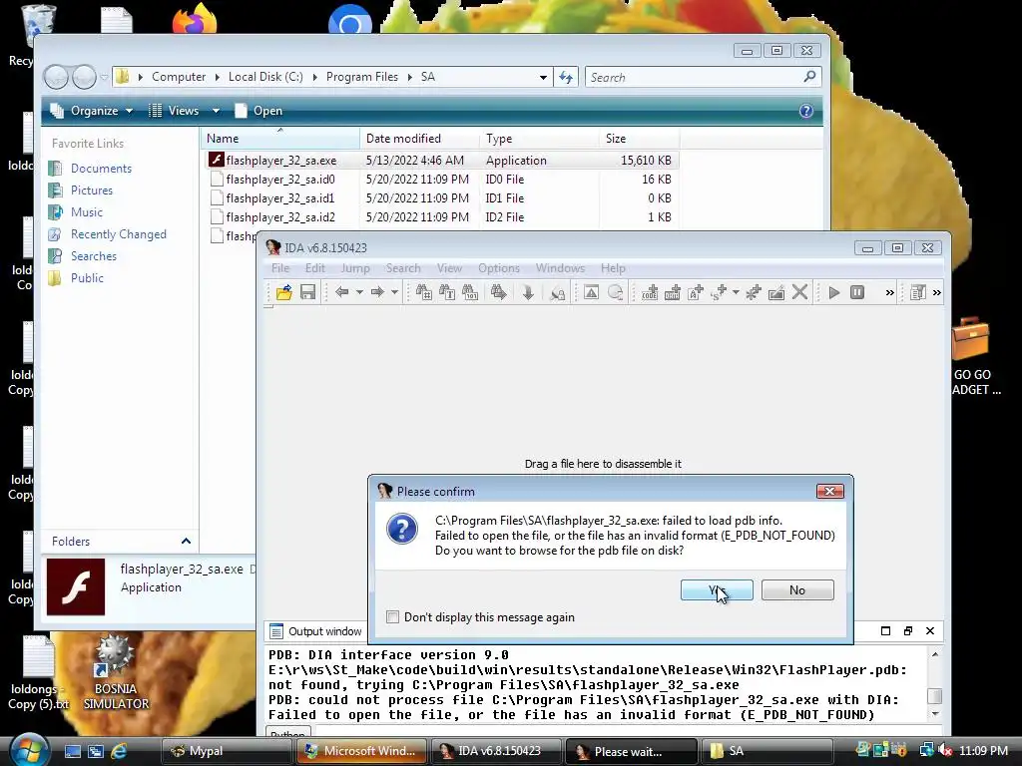The height and width of the screenshot is (766, 1022).
Task: Click IDA's warning triangle toolbar icon
Action: pyautogui.click(x=591, y=292)
